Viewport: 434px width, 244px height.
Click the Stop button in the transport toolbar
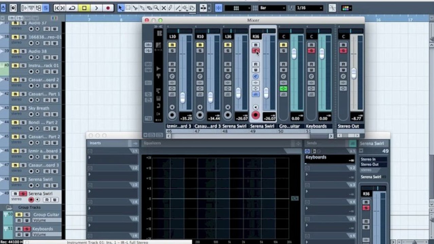pyautogui.click(x=84, y=8)
